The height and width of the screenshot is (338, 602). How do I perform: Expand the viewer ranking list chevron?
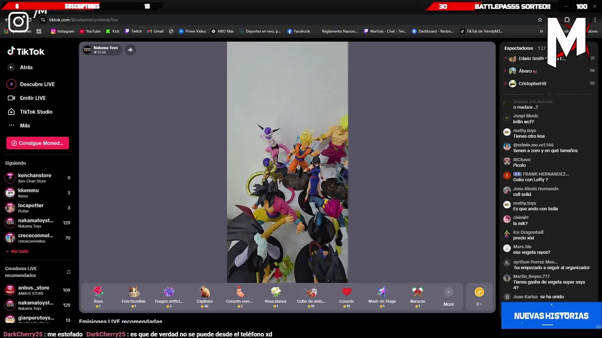coord(548,94)
